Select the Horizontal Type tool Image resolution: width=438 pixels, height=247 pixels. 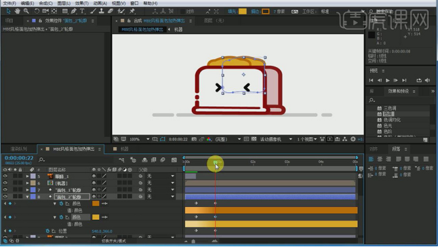tap(82, 11)
